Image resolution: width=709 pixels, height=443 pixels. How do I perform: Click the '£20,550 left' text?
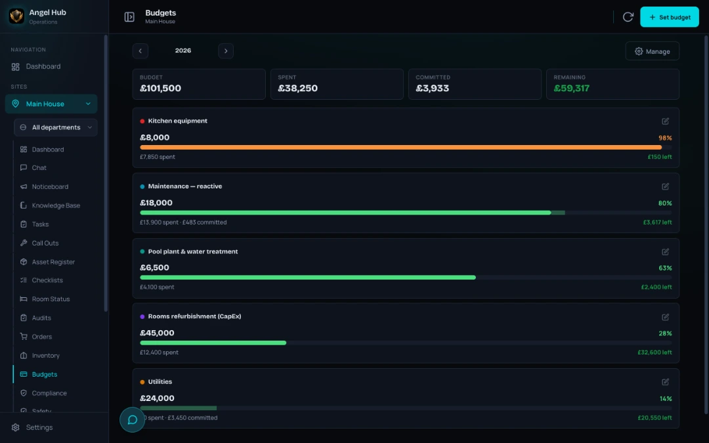655,418
